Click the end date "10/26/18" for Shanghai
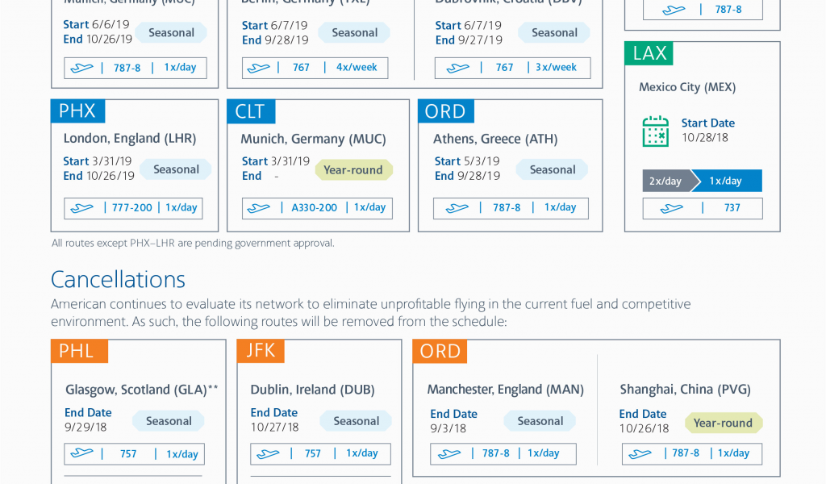Viewport: 826px width, 484px height. pos(644,428)
